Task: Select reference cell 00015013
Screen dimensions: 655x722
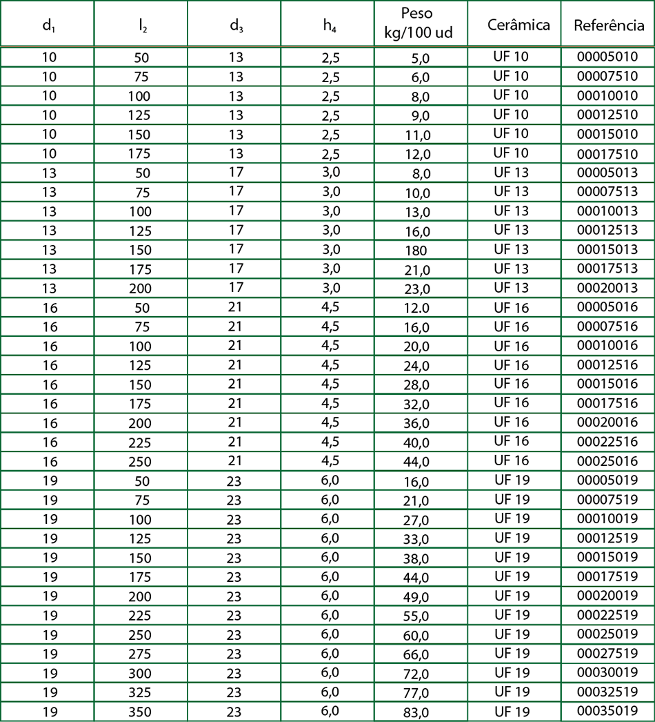Action: (607, 249)
